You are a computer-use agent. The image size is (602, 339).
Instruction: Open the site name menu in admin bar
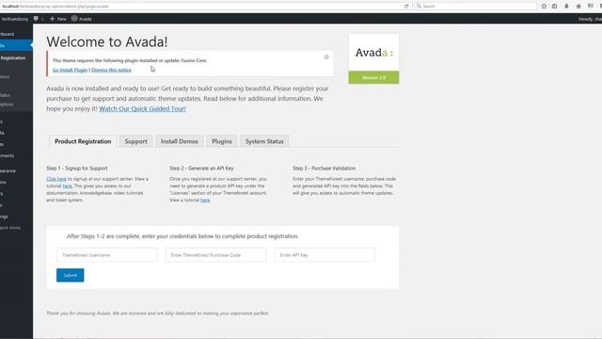tap(14, 19)
